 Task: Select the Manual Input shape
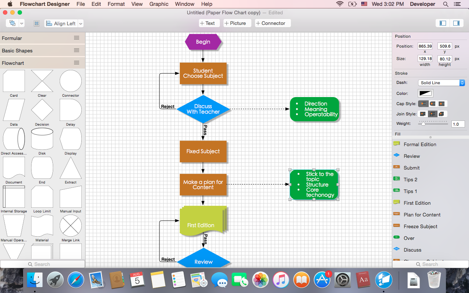tap(71, 197)
